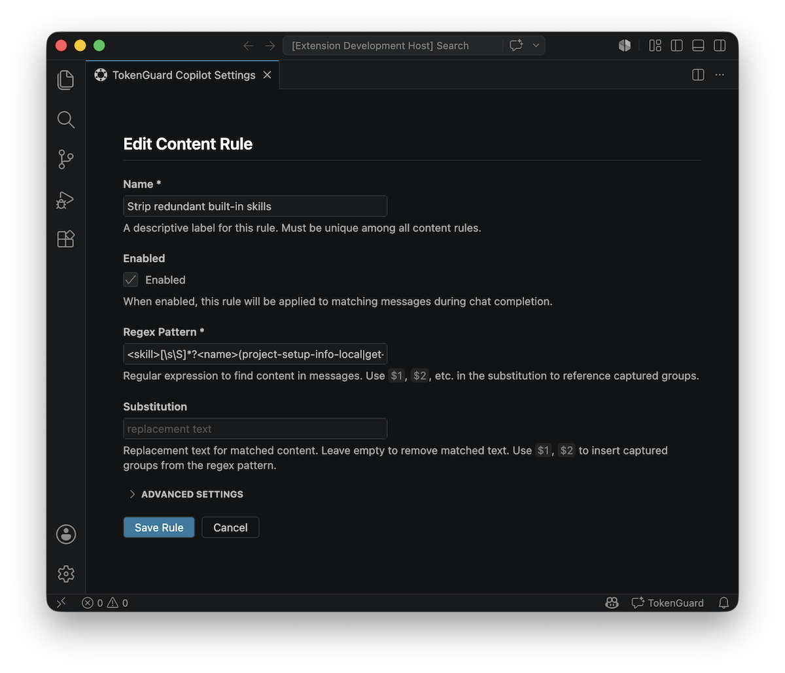785x673 pixels.
Task: Open the Source Control view
Action: pyautogui.click(x=66, y=160)
